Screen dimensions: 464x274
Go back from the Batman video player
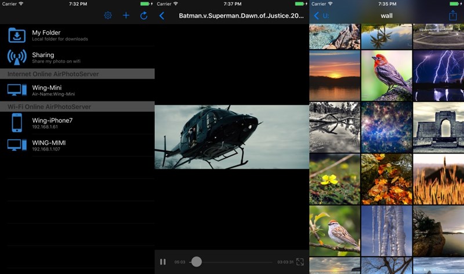click(162, 16)
